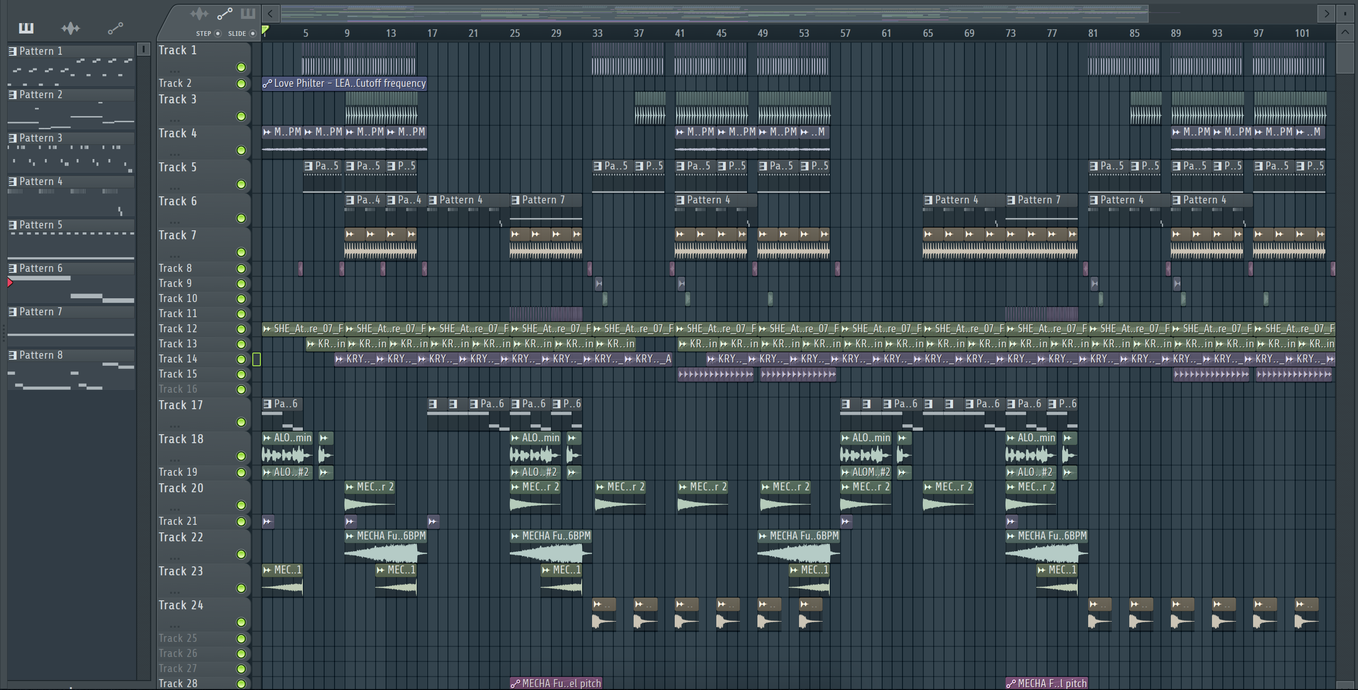Show pattern clips in the picker panel
Screen dimensions: 1358x690
(26, 28)
